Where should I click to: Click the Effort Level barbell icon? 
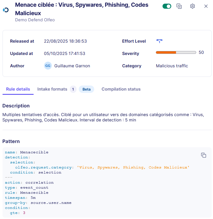(x=159, y=41)
